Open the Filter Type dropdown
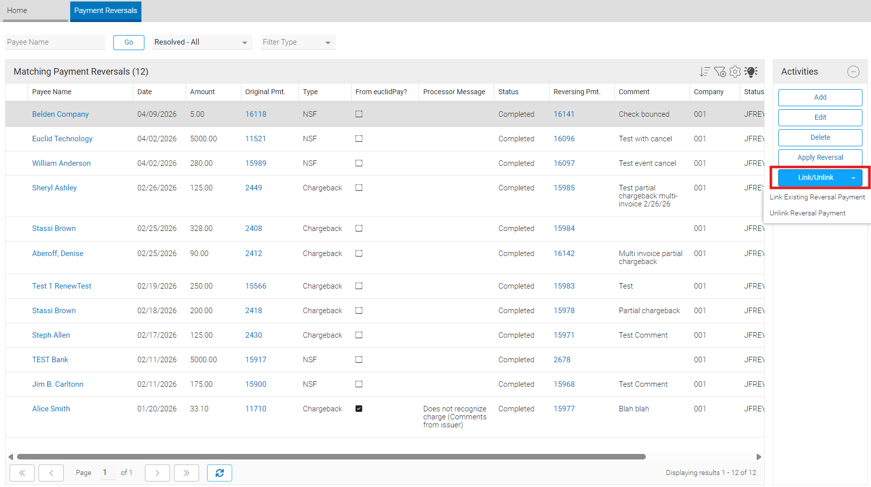Screen dimensions: 871x487 [x=298, y=42]
